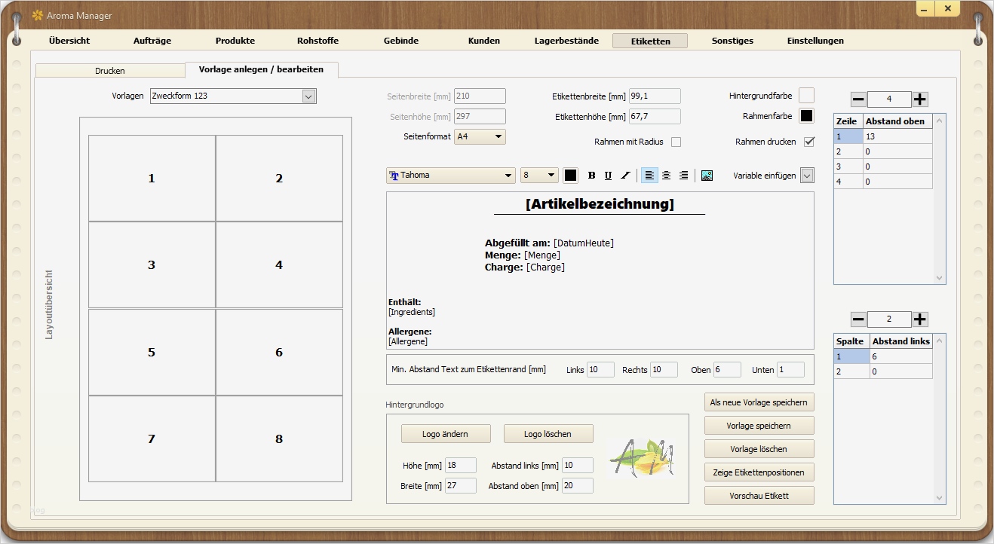Enable the Rahmen mit Radius checkbox
994x544 pixels.
click(x=676, y=142)
